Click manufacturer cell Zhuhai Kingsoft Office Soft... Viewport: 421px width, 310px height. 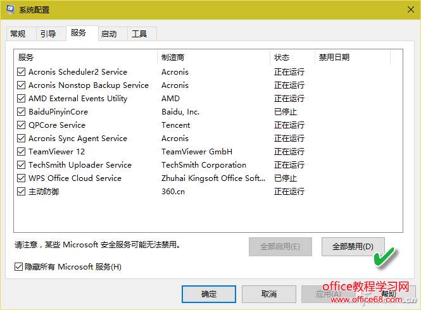pyautogui.click(x=213, y=178)
